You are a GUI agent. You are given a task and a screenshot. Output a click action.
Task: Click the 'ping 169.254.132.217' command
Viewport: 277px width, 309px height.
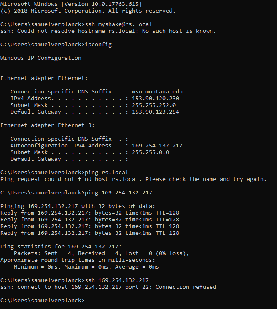[118, 192]
